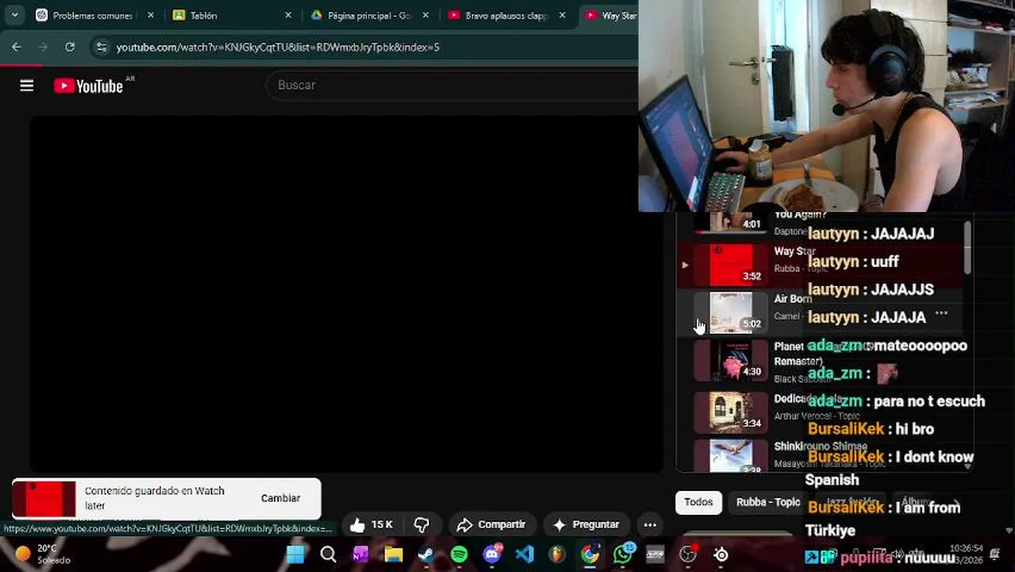Click the browser address bar URL

(x=278, y=47)
